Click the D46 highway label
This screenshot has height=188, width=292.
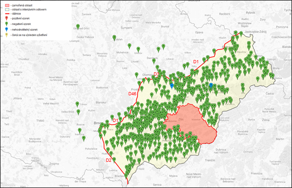click(132, 94)
